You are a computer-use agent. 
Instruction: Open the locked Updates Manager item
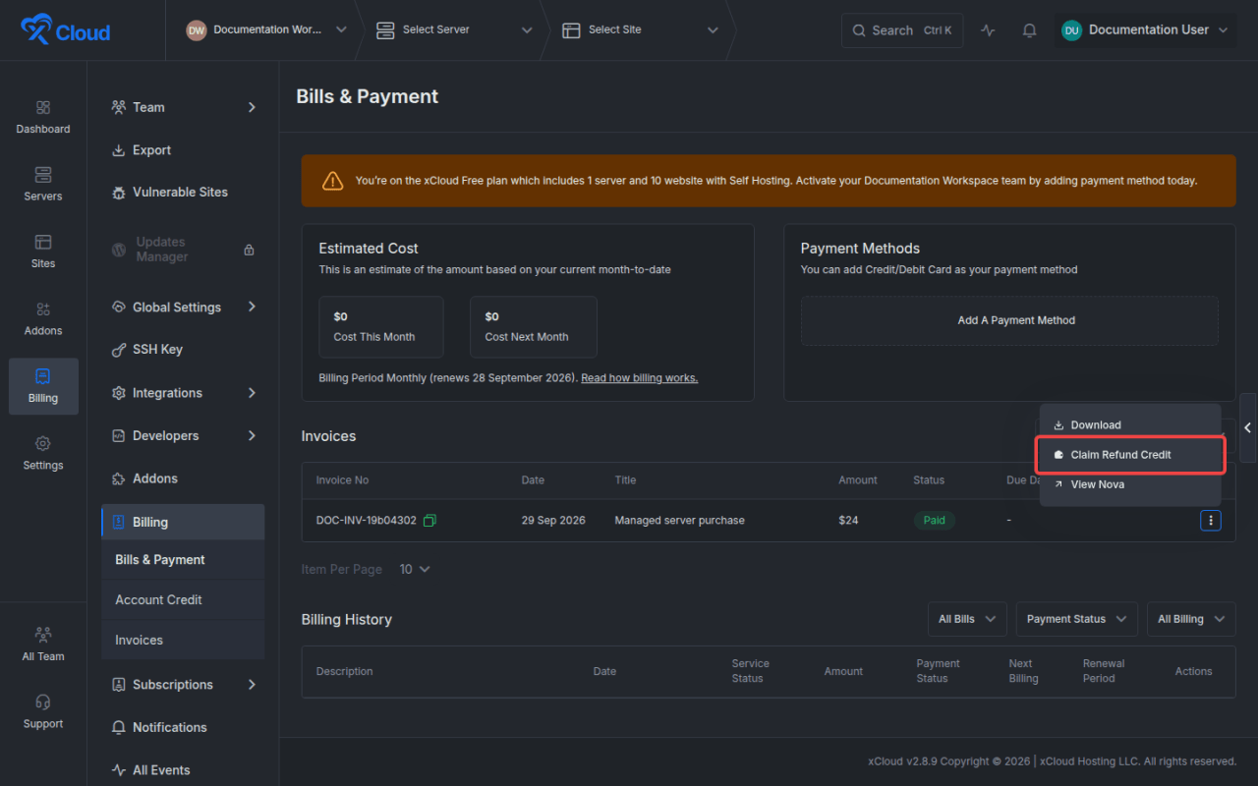(184, 250)
